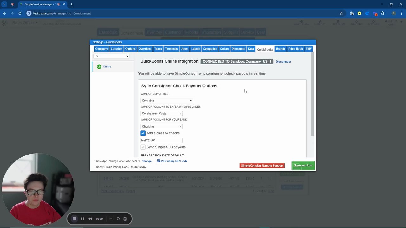Click the QR code icon beside Pair using QR Code
Screen dimensions: 406x228
pyautogui.click(x=159, y=161)
